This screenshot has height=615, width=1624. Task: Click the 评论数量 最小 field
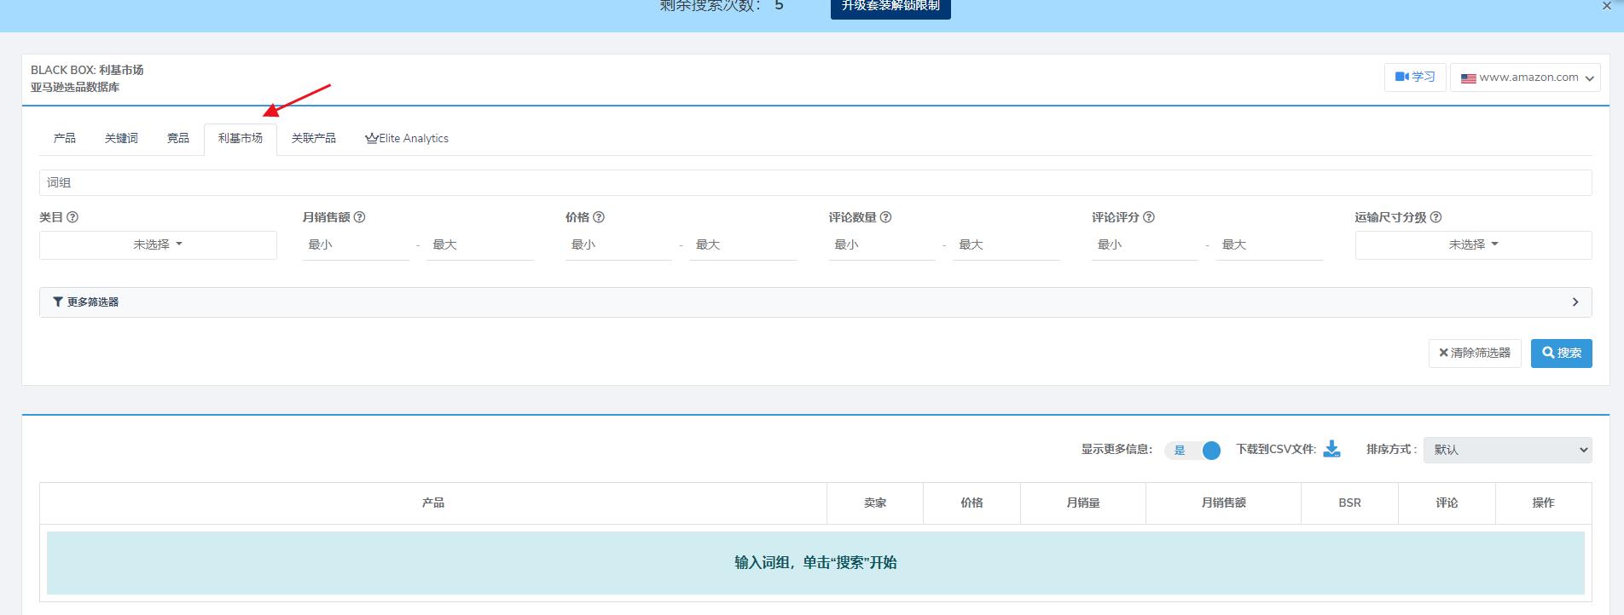pyautogui.click(x=882, y=245)
